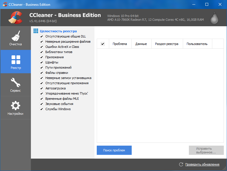Sort by the Пользователь column header
The height and width of the screenshot is (171, 227).
[x=198, y=44]
